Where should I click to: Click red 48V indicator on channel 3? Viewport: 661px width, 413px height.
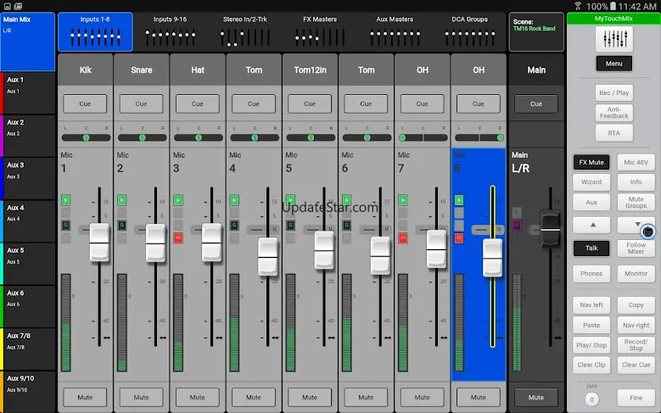point(178,238)
